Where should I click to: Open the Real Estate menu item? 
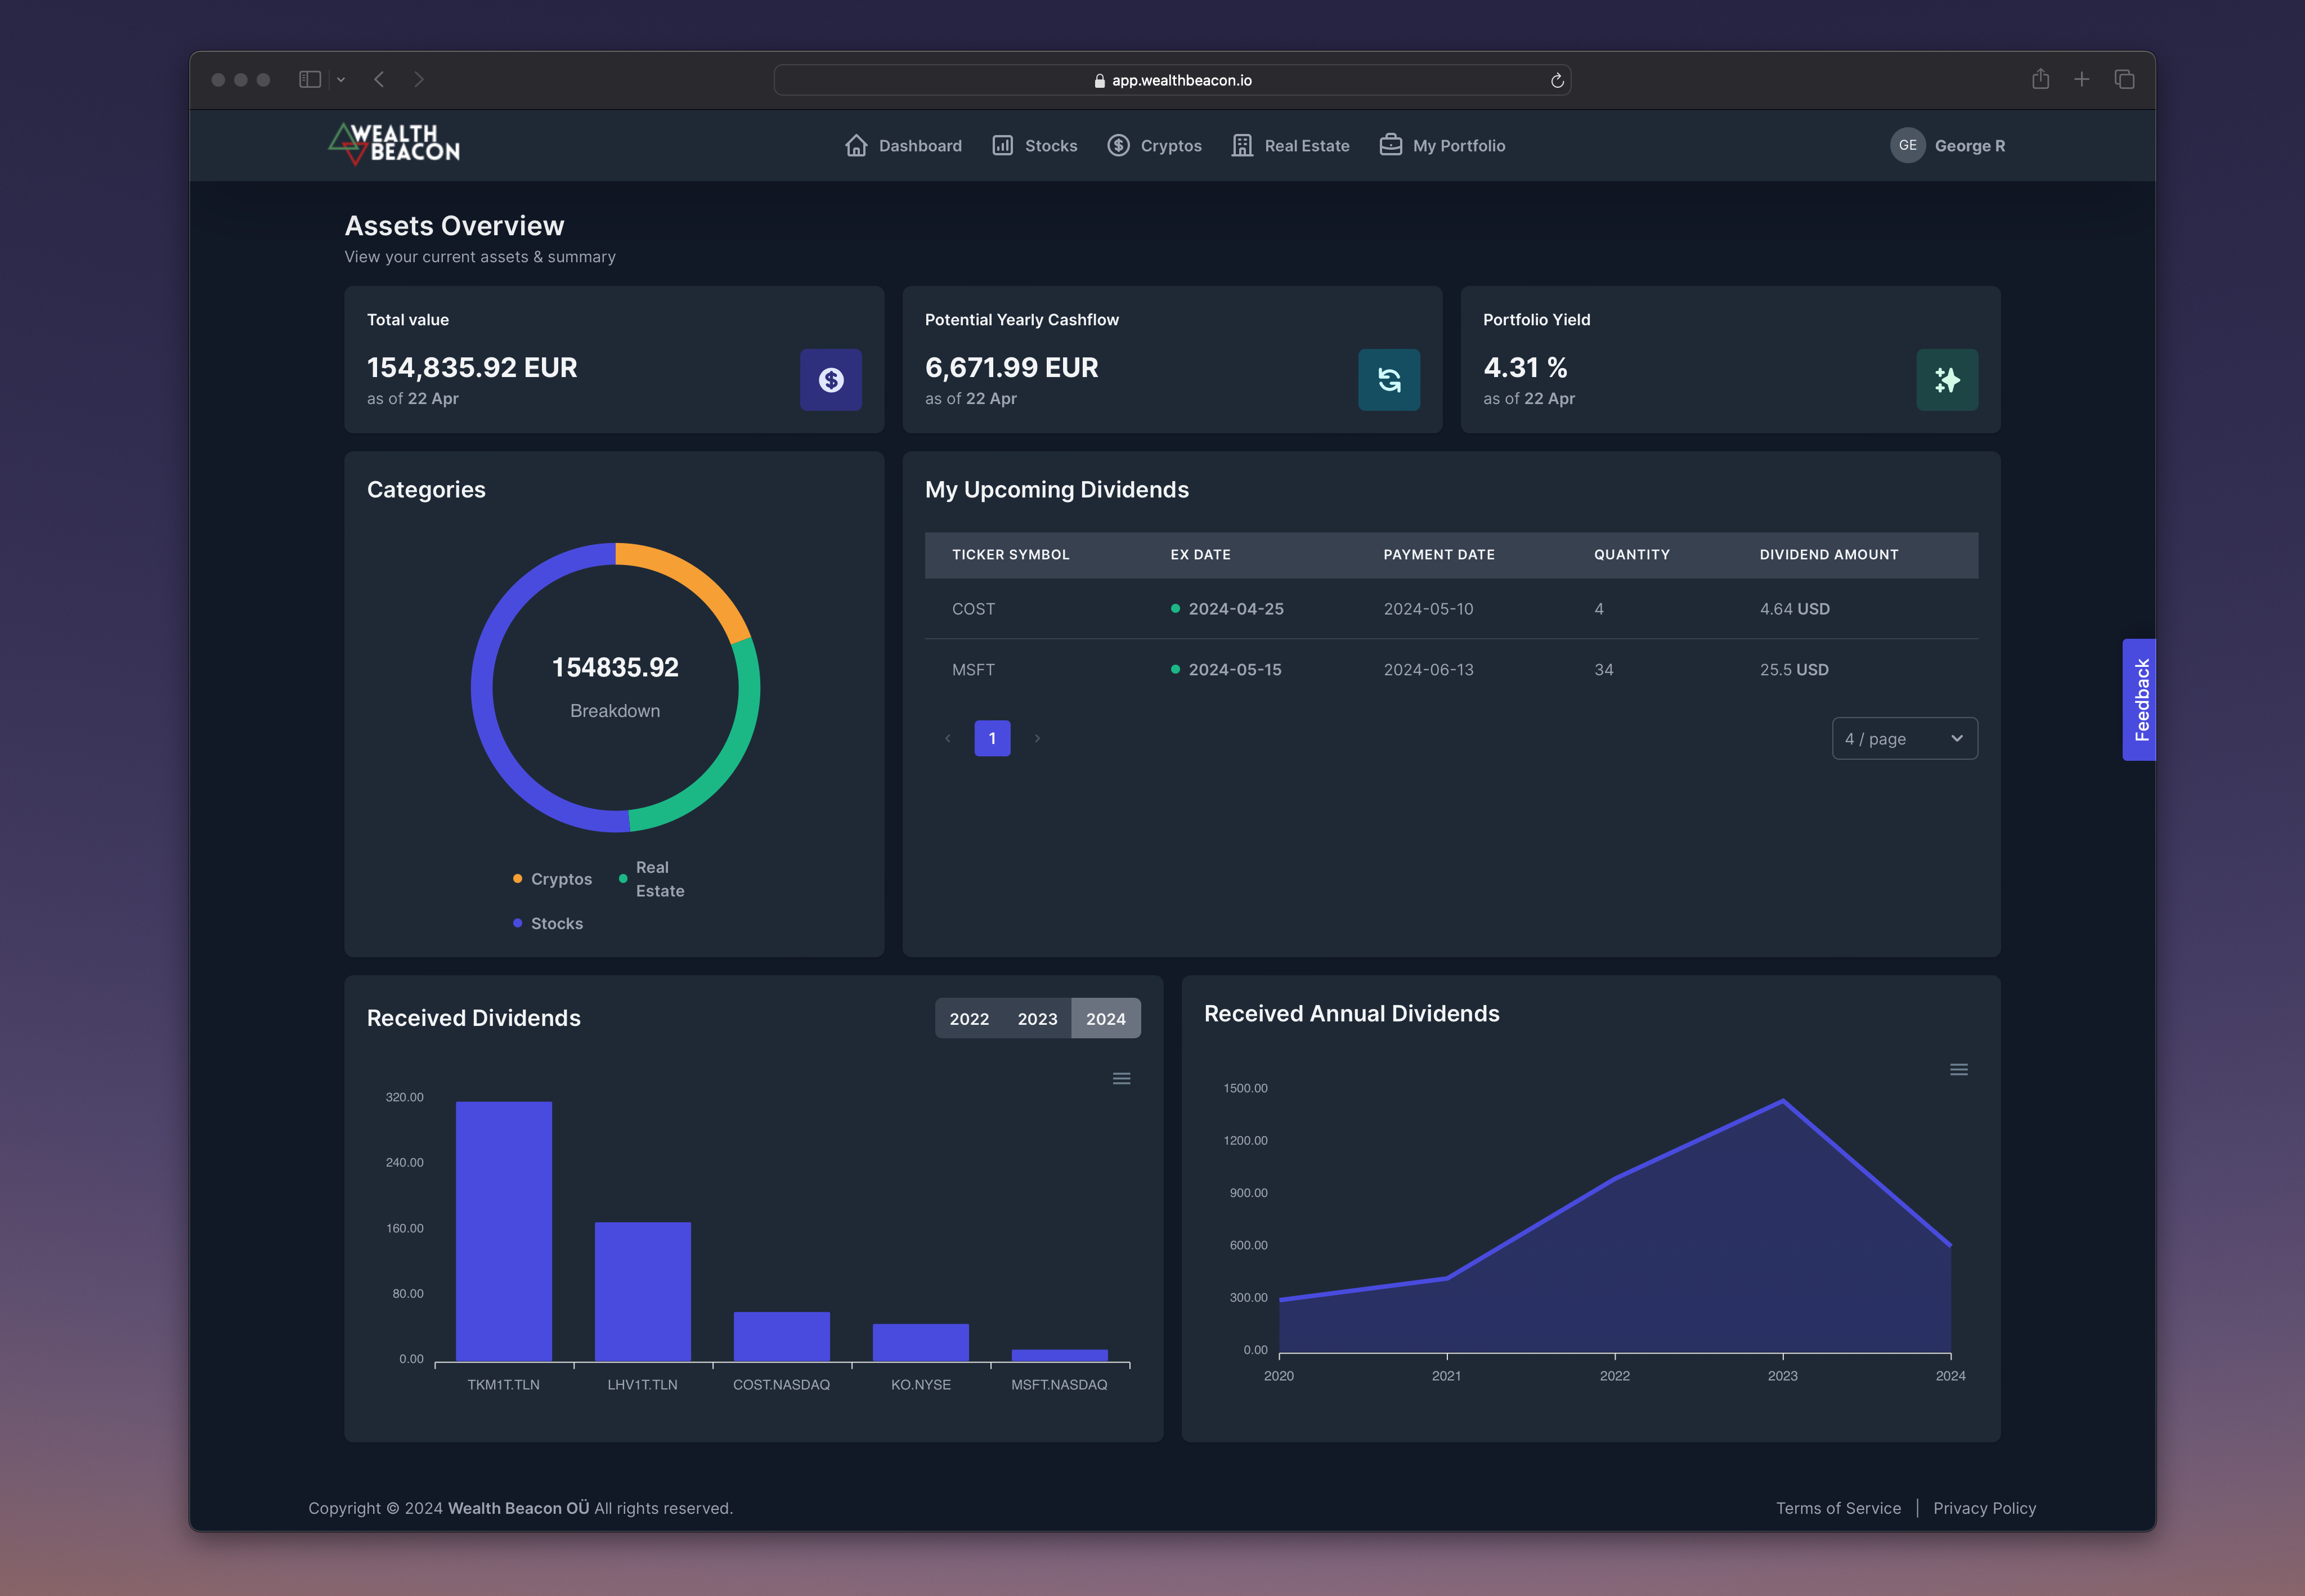1291,146
